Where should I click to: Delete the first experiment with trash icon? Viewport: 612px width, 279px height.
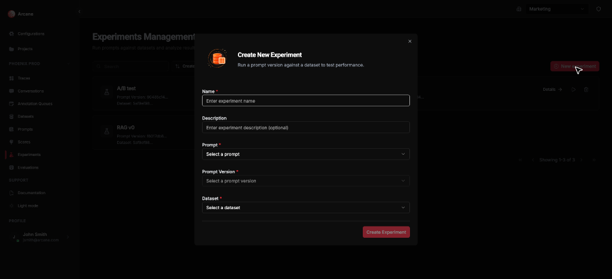586,90
